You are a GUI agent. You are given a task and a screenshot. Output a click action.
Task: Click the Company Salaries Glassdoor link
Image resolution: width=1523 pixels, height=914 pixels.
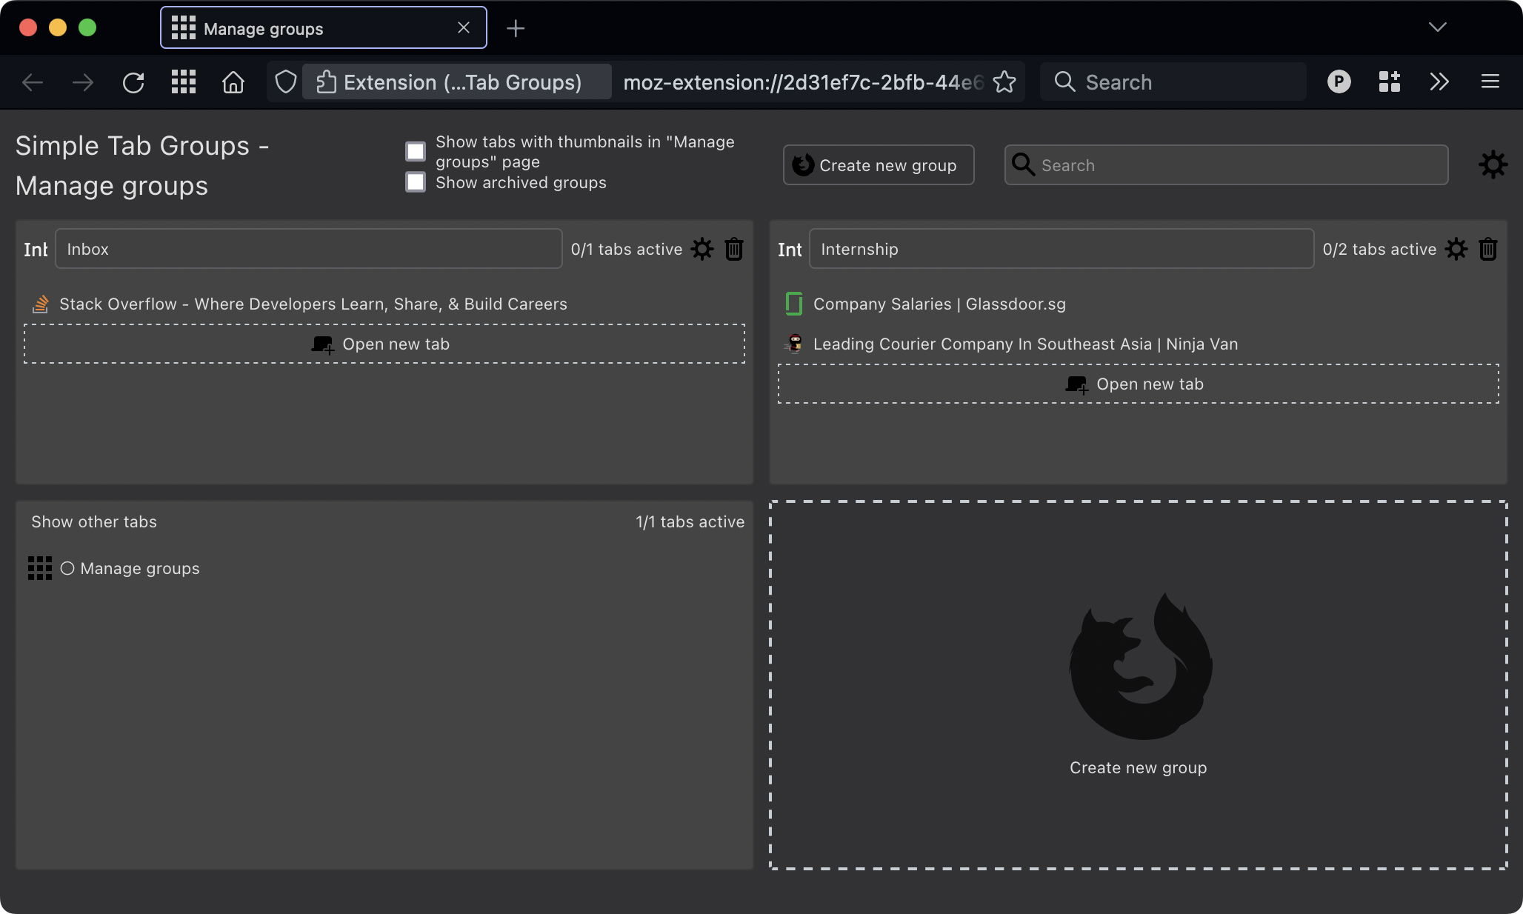click(939, 304)
